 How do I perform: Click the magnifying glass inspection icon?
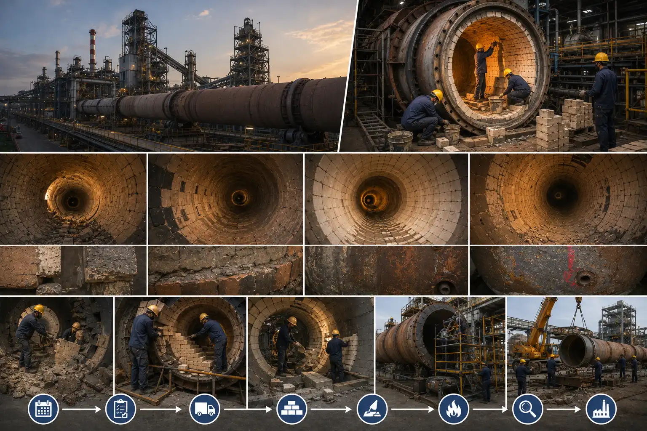click(x=528, y=409)
